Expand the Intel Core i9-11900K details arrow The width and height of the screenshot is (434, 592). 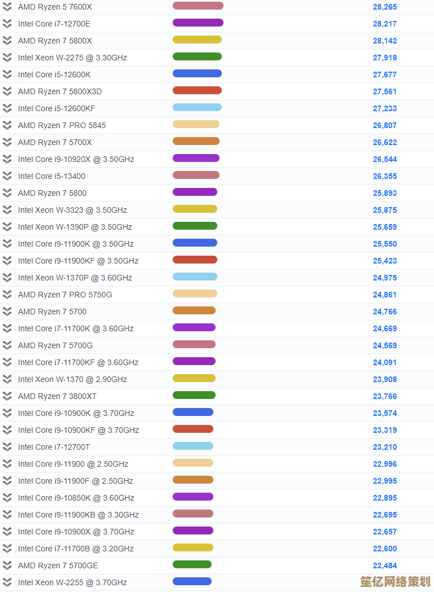click(x=7, y=244)
